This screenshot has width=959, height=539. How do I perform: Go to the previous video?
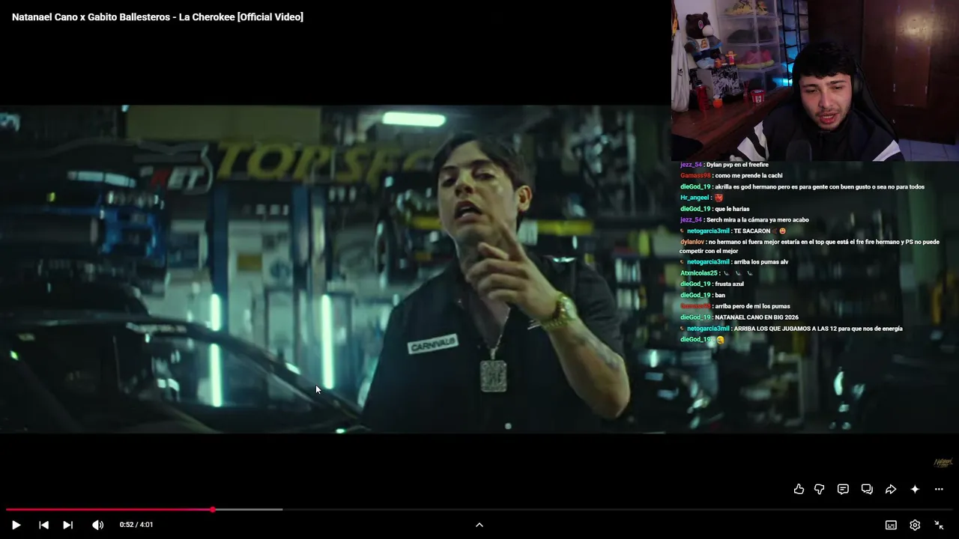43,525
